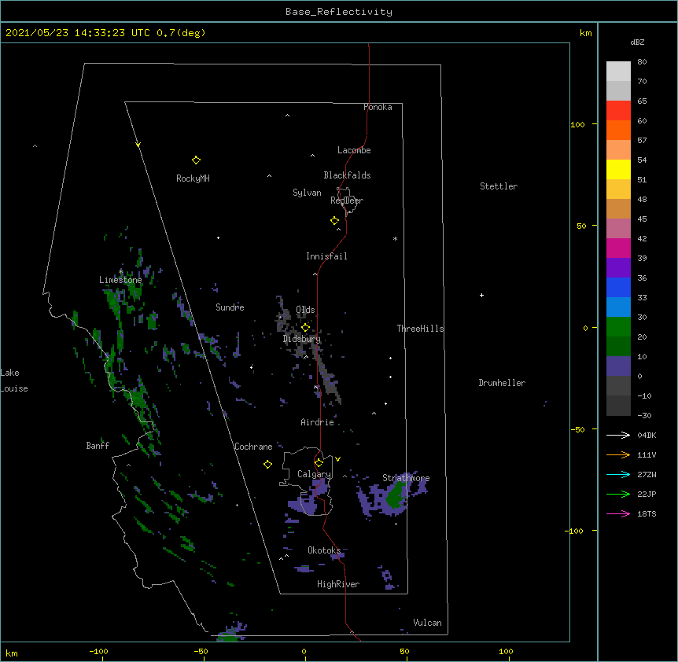Viewport: 678px width, 662px height.
Task: Click the red 65 dBZ color swatch
Action: [x=618, y=111]
